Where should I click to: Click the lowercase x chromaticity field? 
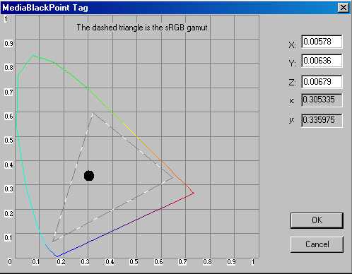coord(322,100)
